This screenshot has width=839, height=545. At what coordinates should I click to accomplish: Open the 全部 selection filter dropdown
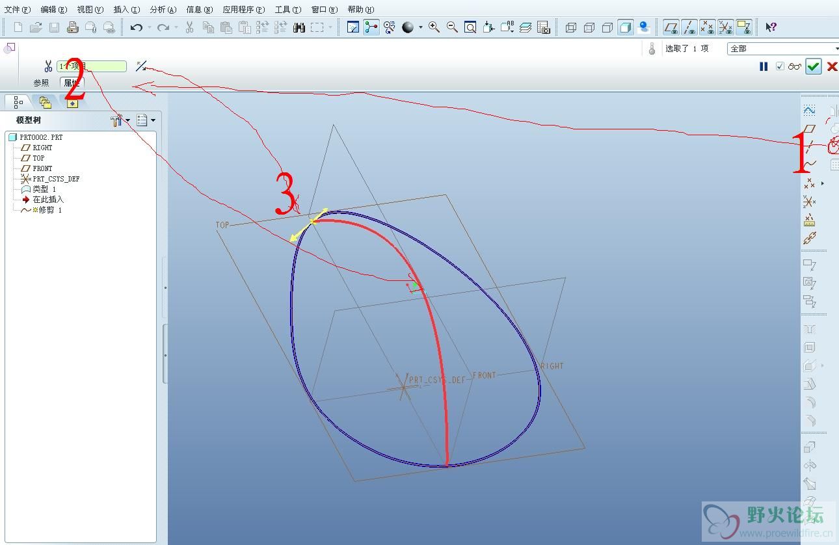click(783, 49)
